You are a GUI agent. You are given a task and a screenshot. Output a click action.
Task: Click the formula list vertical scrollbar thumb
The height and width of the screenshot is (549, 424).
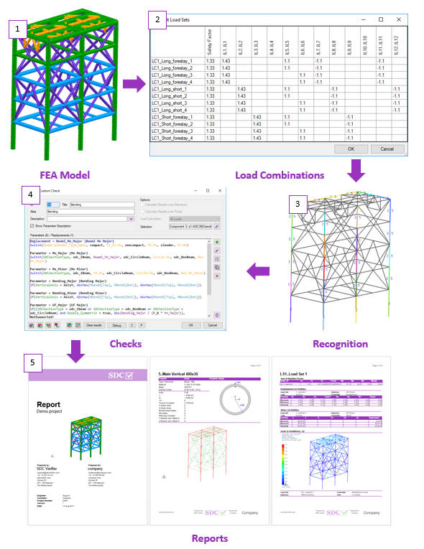click(x=209, y=269)
